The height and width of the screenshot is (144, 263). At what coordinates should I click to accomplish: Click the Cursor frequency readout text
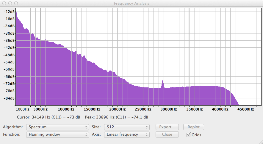point(48,117)
